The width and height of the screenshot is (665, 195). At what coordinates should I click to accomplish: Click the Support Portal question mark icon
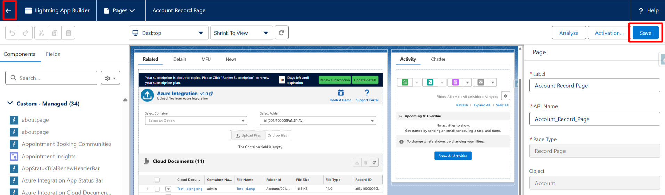click(x=367, y=92)
